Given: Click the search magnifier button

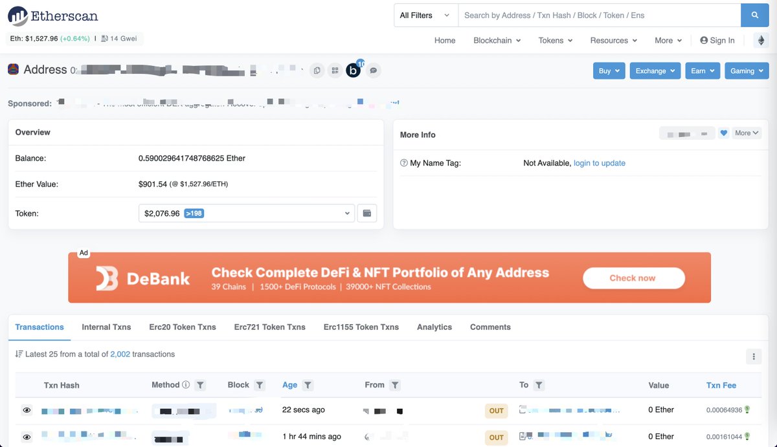Looking at the screenshot, I should point(755,15).
